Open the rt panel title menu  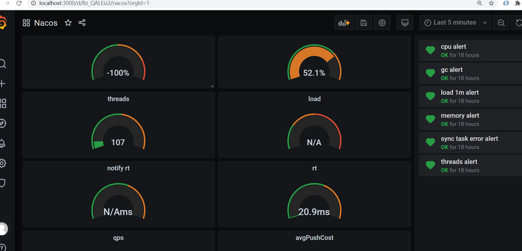[x=315, y=168]
